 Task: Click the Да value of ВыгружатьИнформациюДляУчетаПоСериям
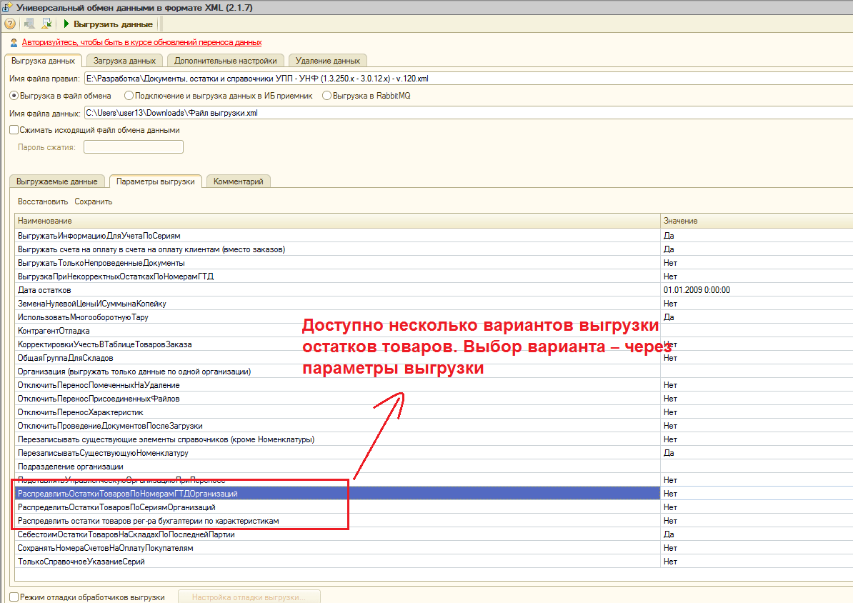click(x=669, y=236)
